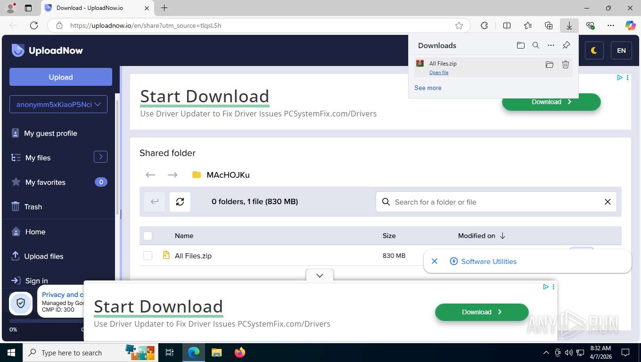Open downloads folder from Downloads panel
The image size is (641, 362).
point(520,45)
